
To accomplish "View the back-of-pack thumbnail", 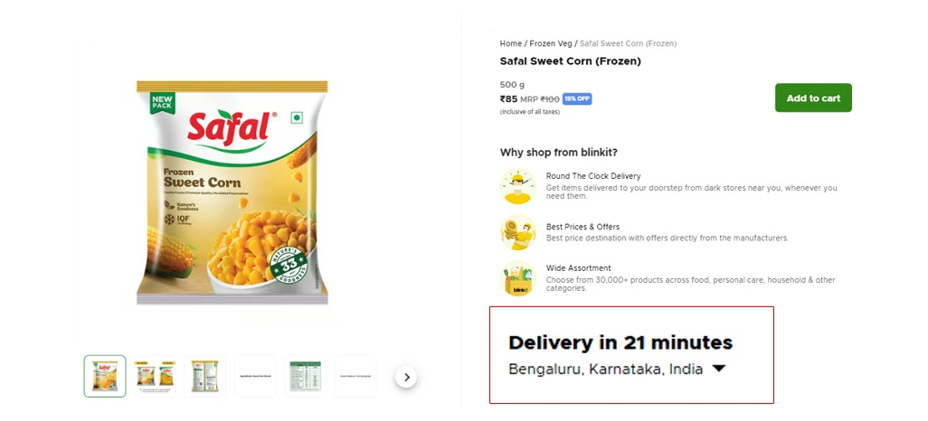I will 205,376.
